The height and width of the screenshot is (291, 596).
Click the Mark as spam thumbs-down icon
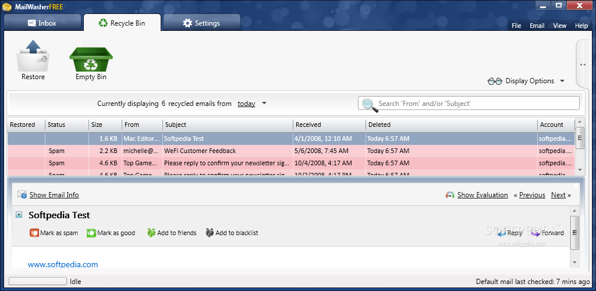click(34, 232)
